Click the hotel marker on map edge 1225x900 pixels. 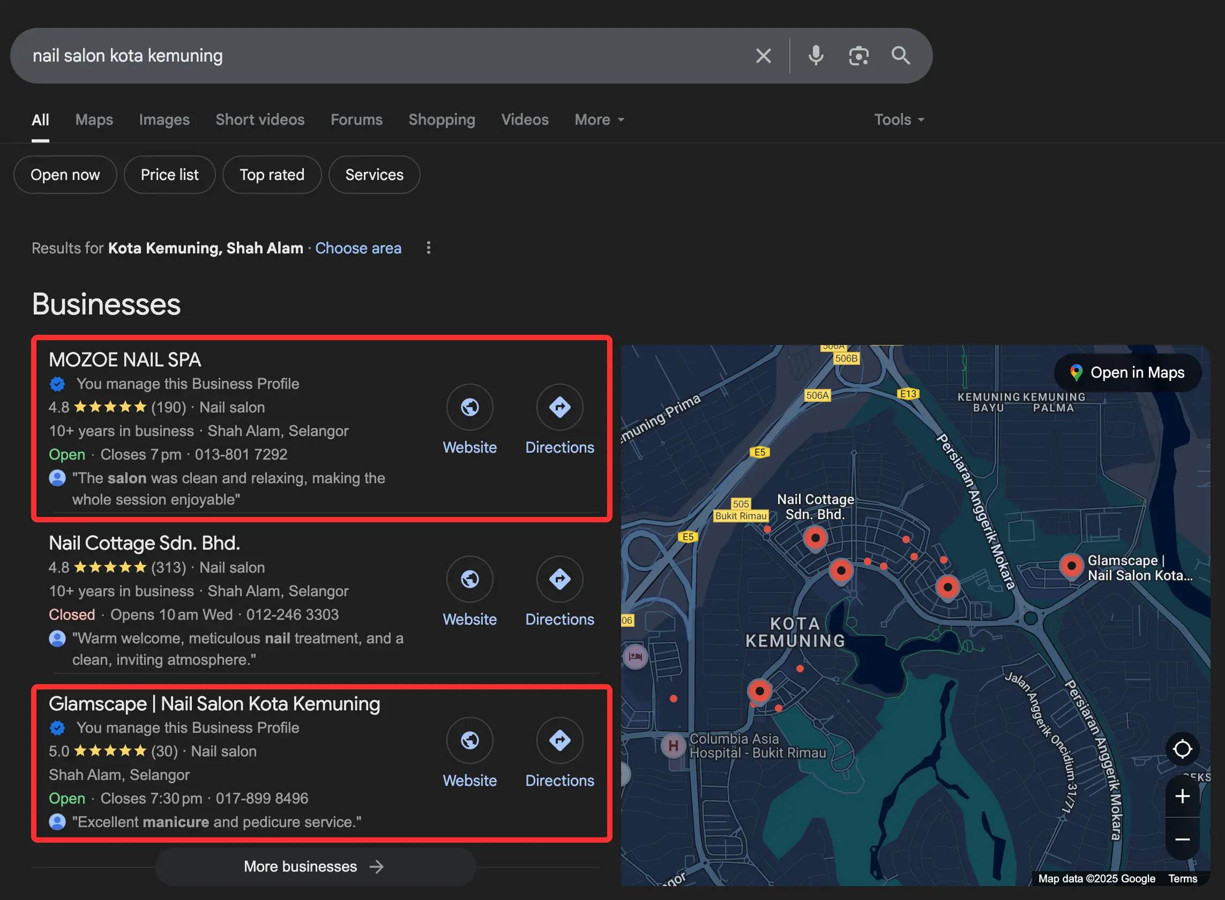coord(636,656)
